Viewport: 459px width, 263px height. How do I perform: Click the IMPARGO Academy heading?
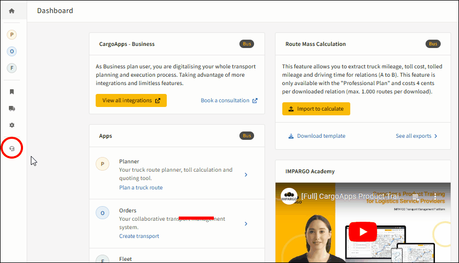(310, 171)
